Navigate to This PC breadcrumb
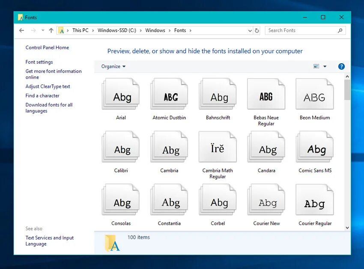Screen dimensions: 364x269 point(81,30)
